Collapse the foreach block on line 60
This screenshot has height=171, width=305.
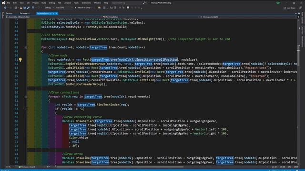(x=26, y=96)
